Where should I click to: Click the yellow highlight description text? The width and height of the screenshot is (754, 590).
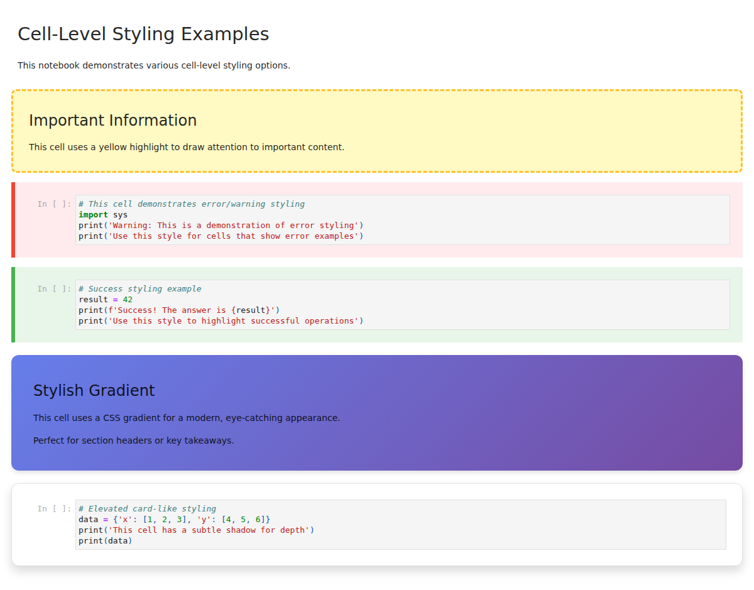point(187,147)
